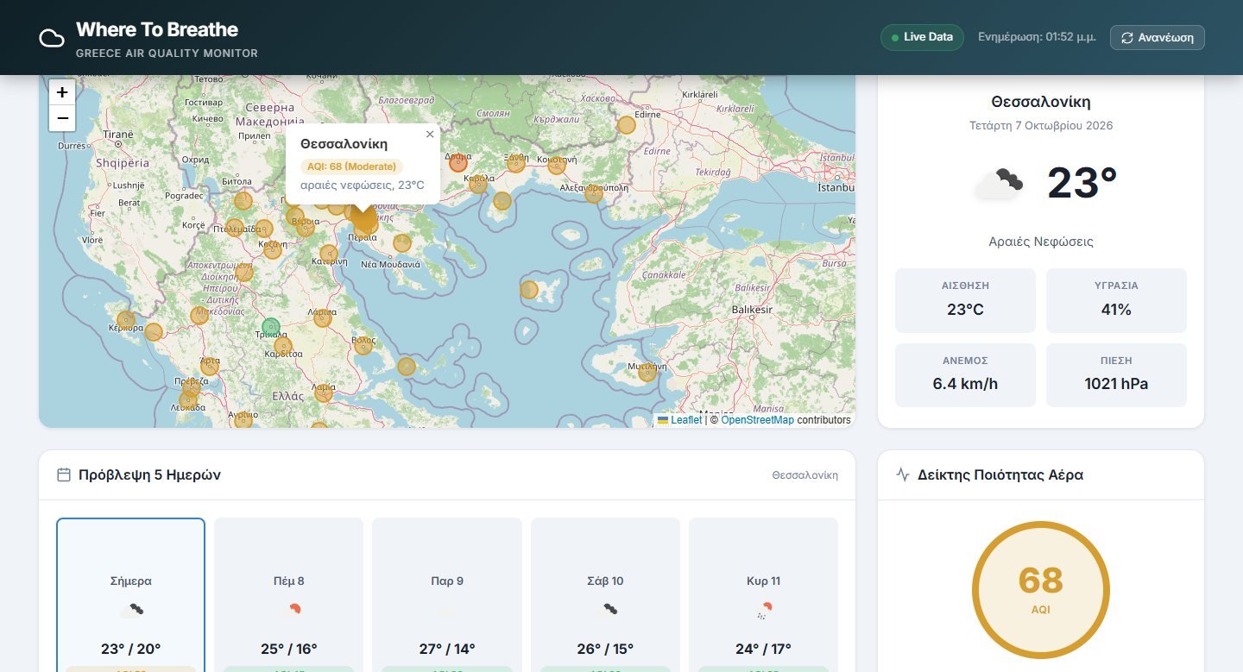Image resolution: width=1243 pixels, height=672 pixels.
Task: Select the Λάρισα station marker
Action: (323, 317)
